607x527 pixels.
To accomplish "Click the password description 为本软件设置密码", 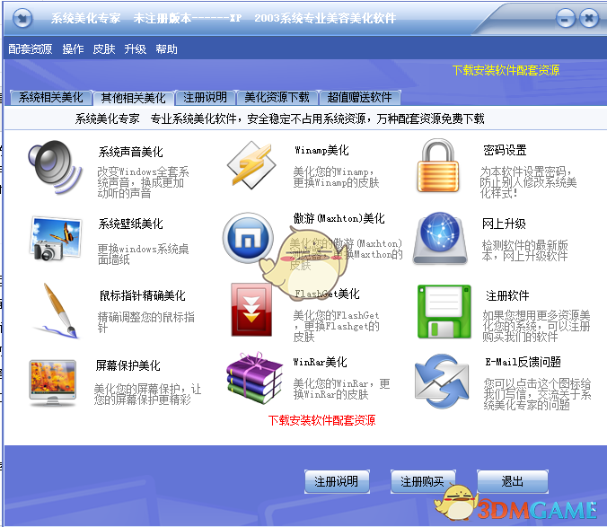I will pos(528,182).
